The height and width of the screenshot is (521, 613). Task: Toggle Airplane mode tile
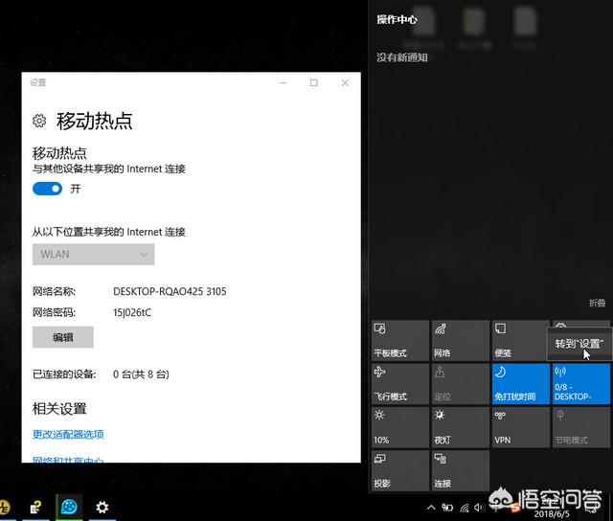399,383
